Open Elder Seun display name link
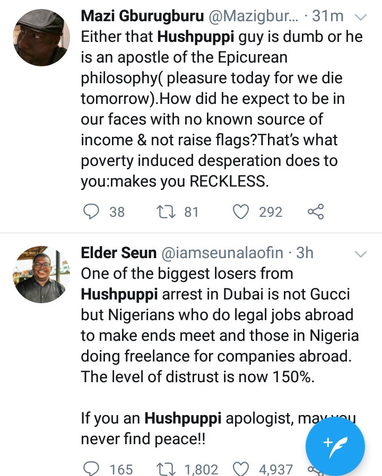 click(x=118, y=253)
